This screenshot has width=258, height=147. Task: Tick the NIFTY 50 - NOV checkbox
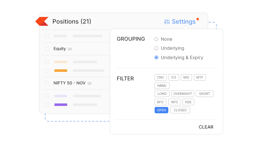[47, 83]
